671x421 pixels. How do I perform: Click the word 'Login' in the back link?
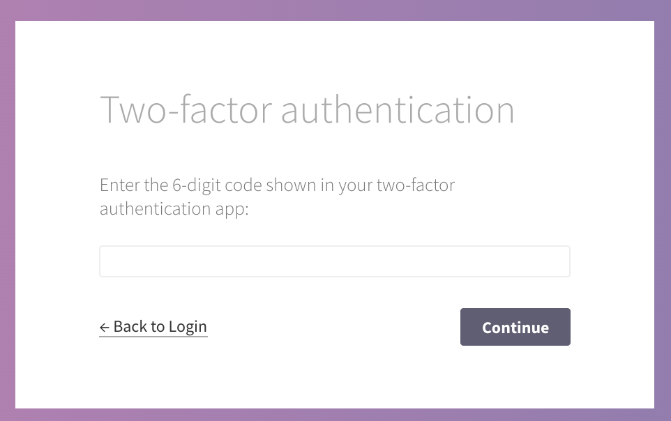click(x=188, y=327)
